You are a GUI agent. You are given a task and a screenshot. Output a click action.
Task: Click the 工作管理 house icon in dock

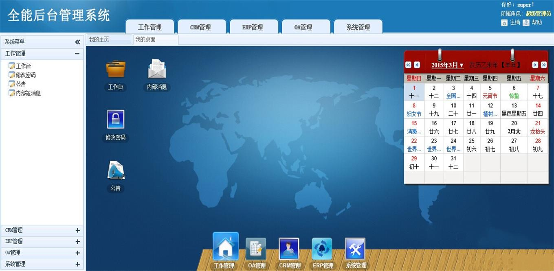pyautogui.click(x=225, y=247)
